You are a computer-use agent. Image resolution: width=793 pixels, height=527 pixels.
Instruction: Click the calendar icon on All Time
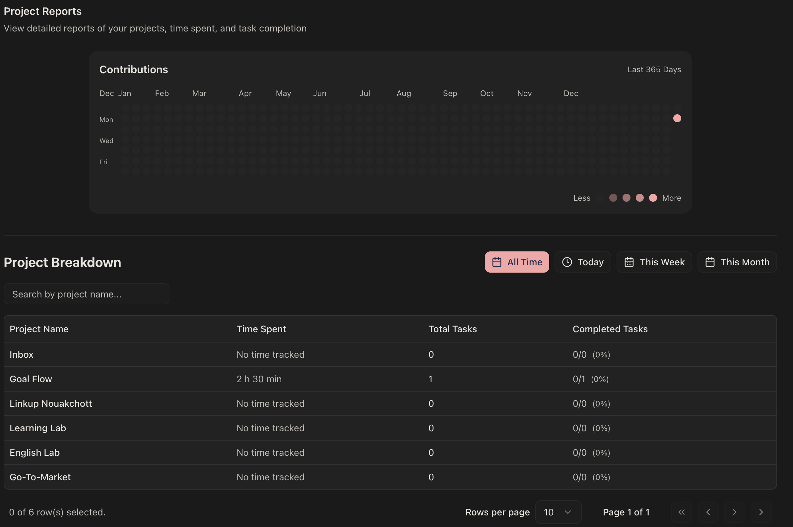click(x=496, y=262)
